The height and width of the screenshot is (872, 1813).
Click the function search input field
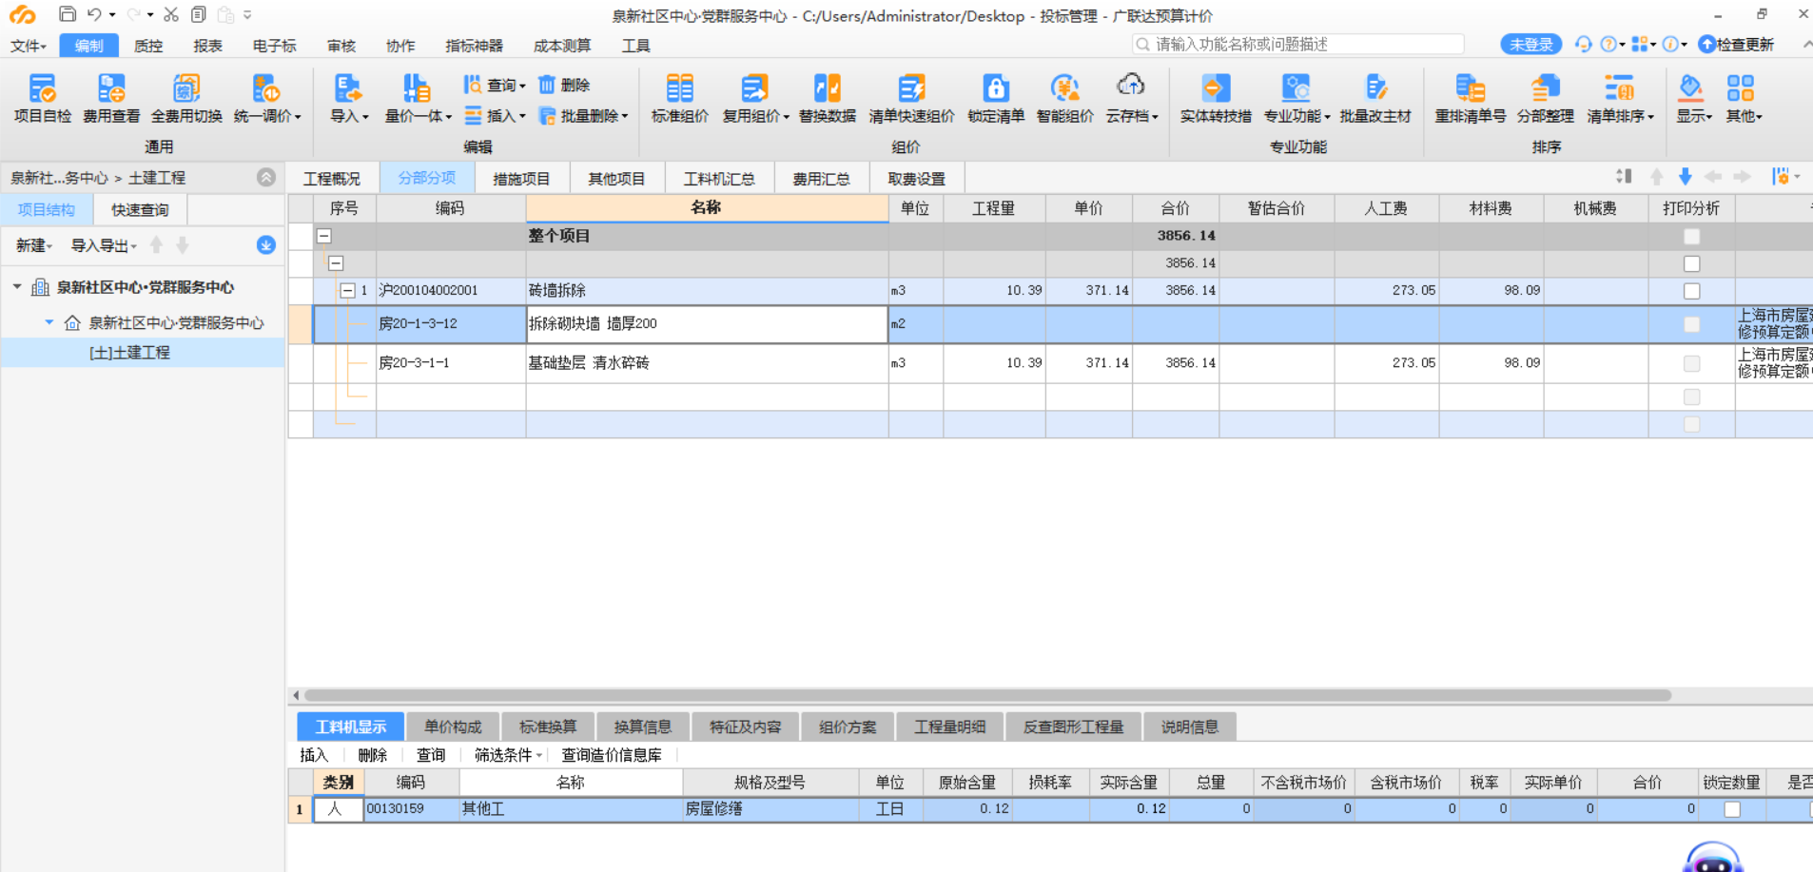(x=1297, y=45)
